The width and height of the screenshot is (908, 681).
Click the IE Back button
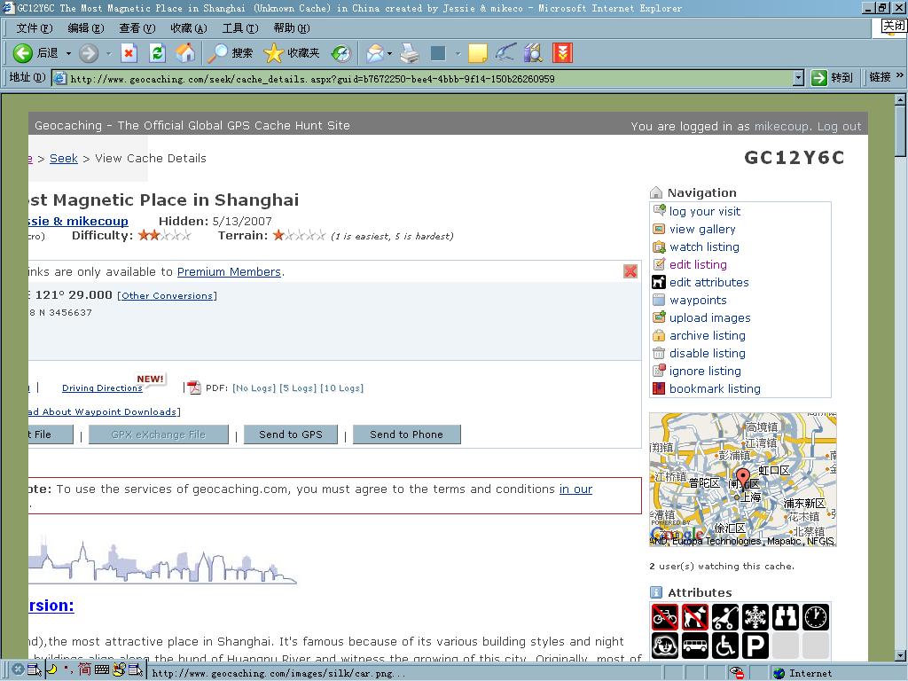click(35, 53)
